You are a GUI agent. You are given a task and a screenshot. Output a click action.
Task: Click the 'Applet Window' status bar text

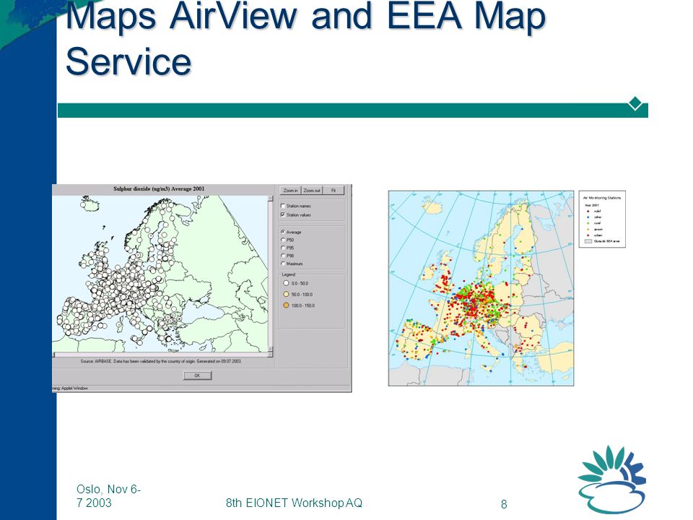coord(74,389)
